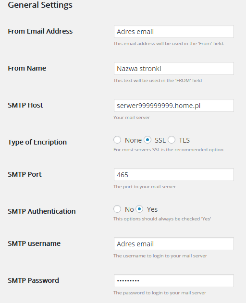Click the SMTP username label
This screenshot has height=303, width=246.
tap(34, 243)
